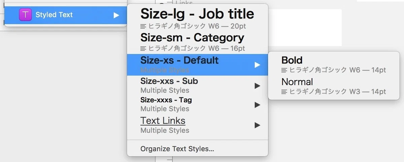Expand the Size-xxxs - Tag submenu arrow
This screenshot has width=404, height=162.
pos(257,105)
